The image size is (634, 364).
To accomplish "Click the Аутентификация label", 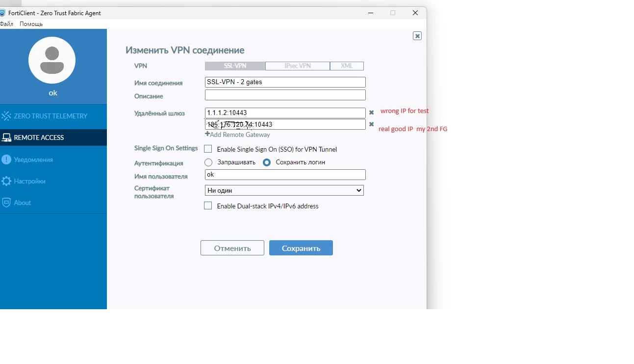I will pos(159,163).
